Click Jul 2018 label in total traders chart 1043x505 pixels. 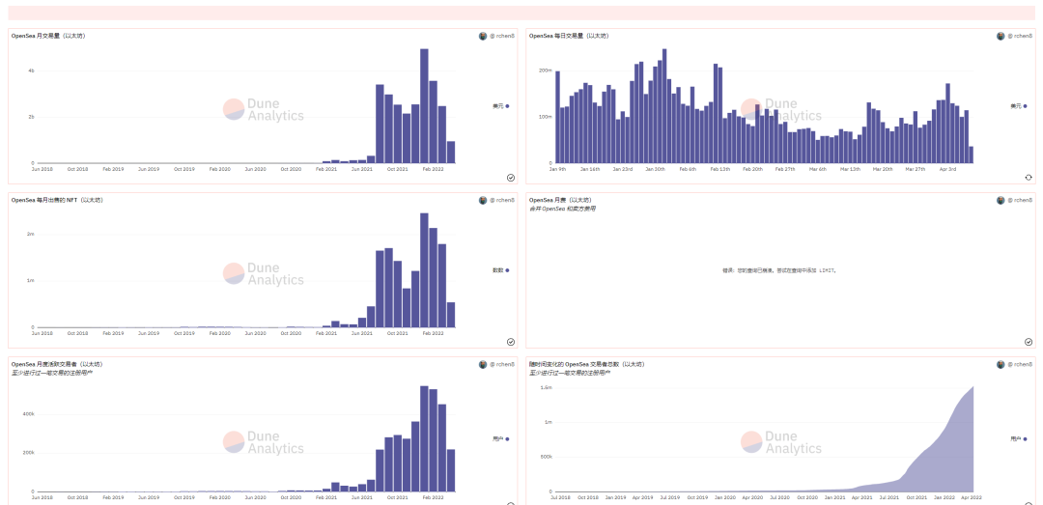[x=559, y=497]
